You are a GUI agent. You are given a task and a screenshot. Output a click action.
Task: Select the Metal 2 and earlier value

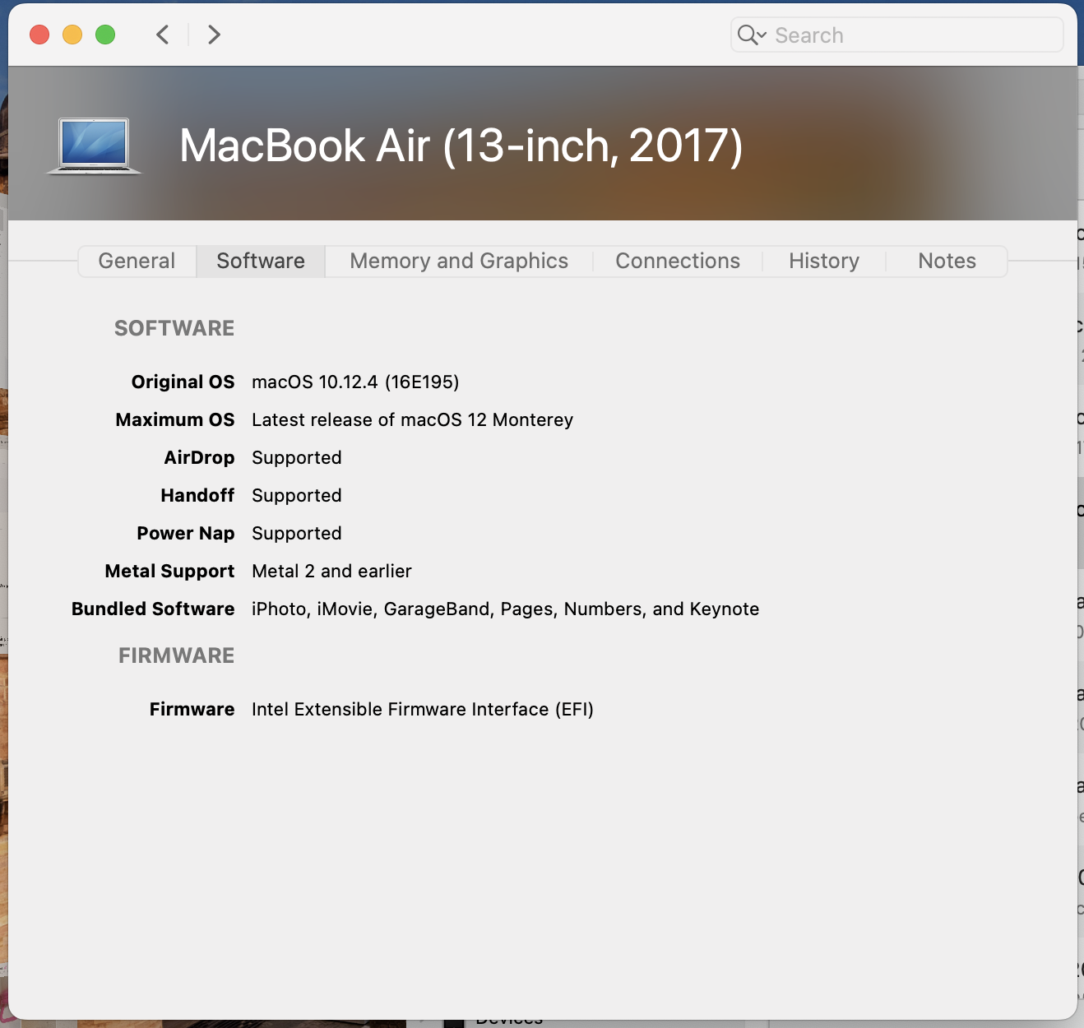[331, 571]
